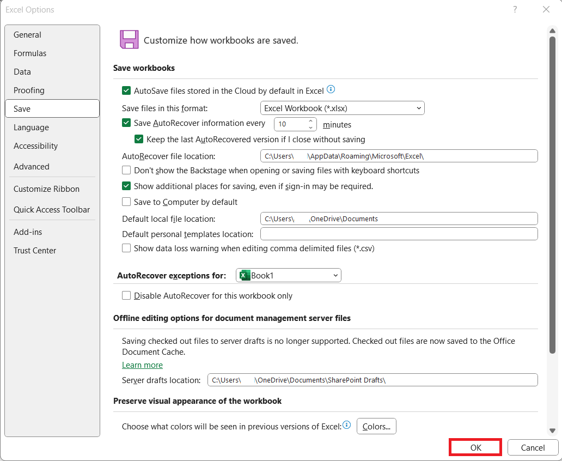
Task: Click the info icon beside colors option
Action: [x=346, y=425]
